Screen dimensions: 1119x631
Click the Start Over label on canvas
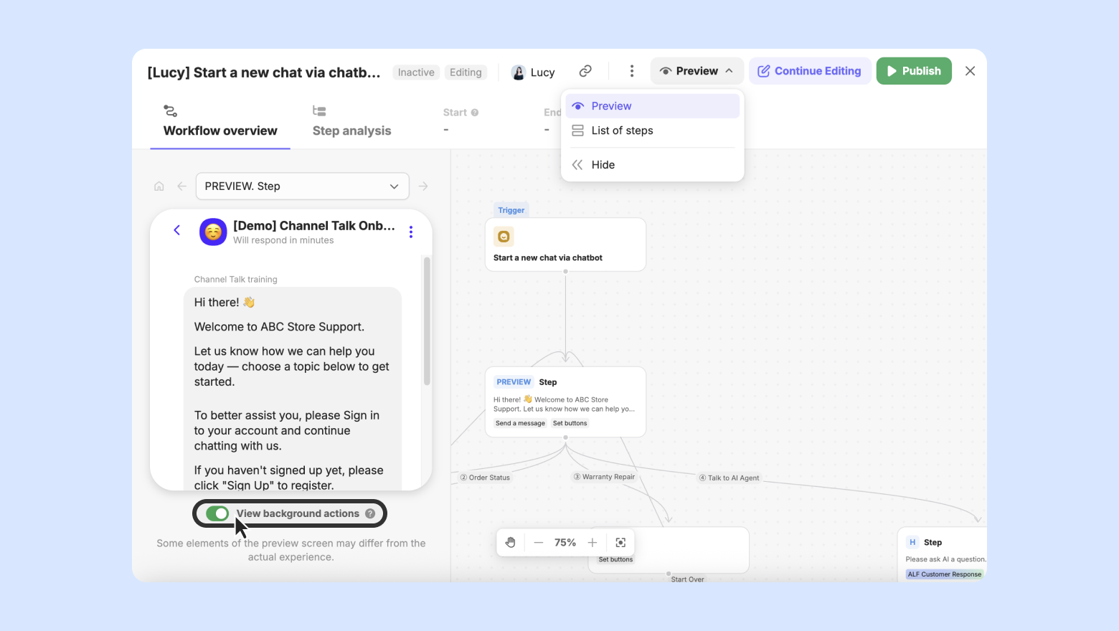(687, 579)
